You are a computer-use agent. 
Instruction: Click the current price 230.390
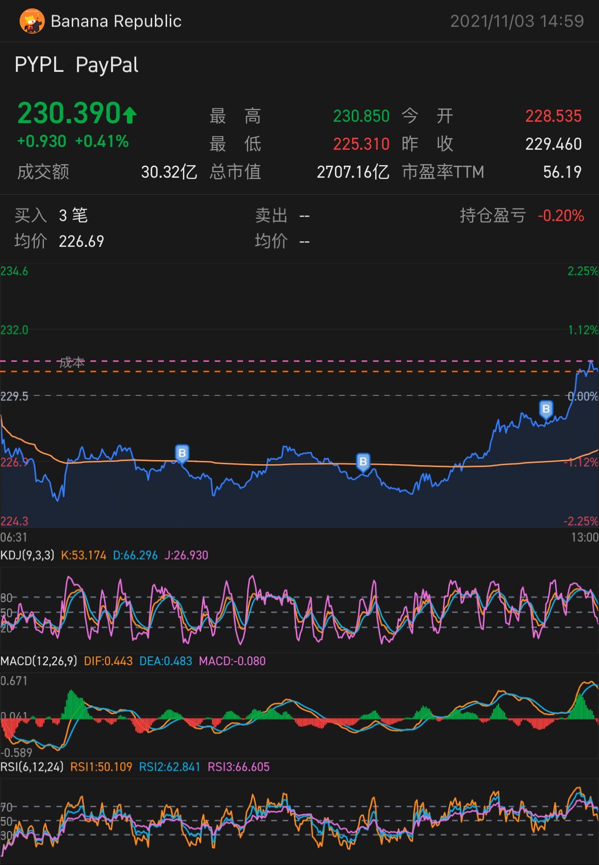click(69, 113)
